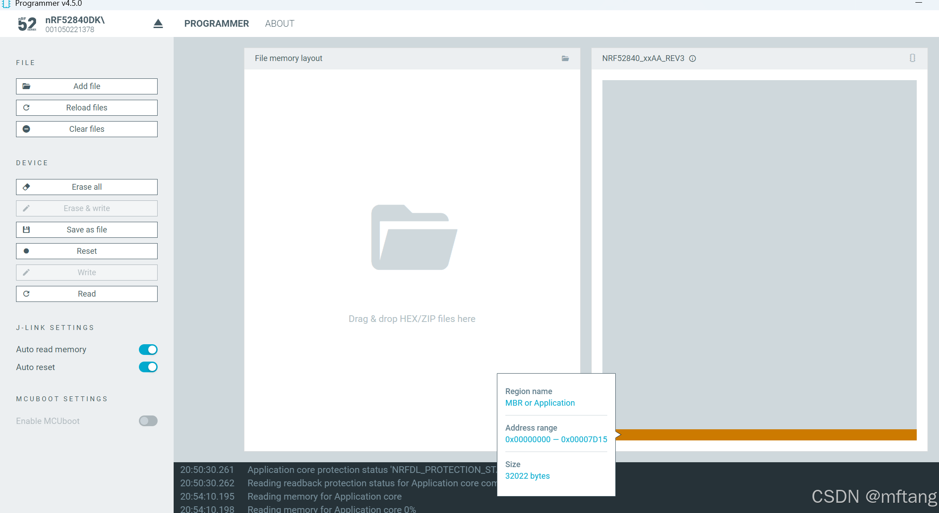The image size is (939, 513).
Task: Click the folder icon in File memory layout header
Action: (x=565, y=58)
